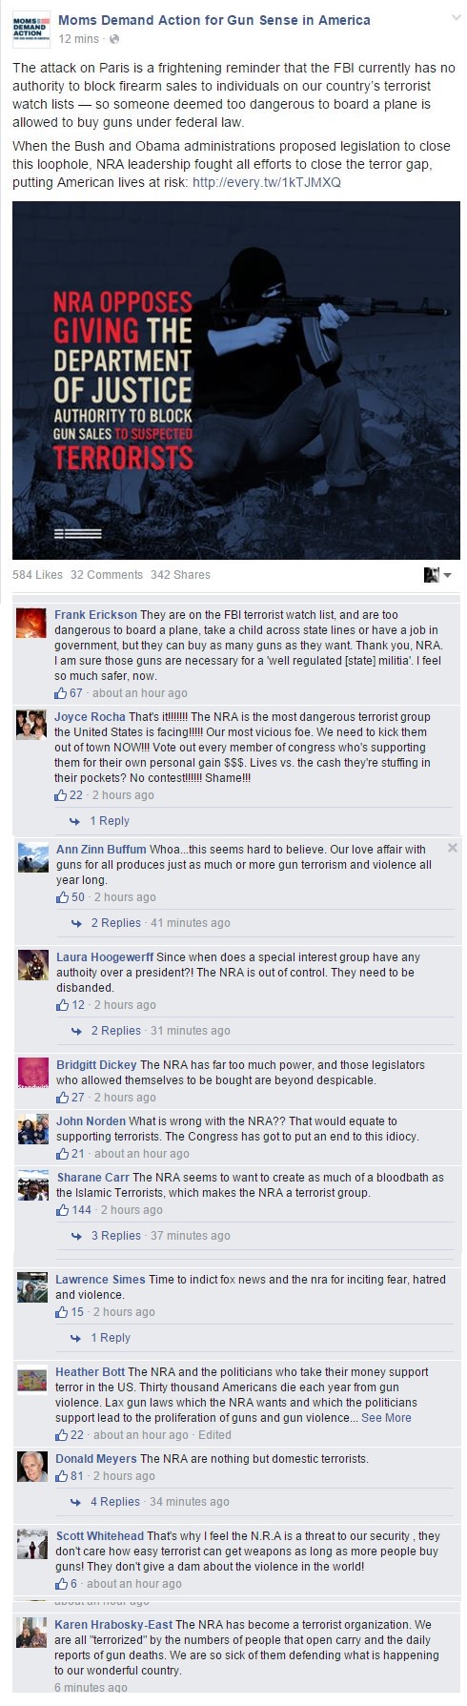This screenshot has width=467, height=1706.
Task: Expand Heather Bott's comment with See More
Action: point(386,1418)
